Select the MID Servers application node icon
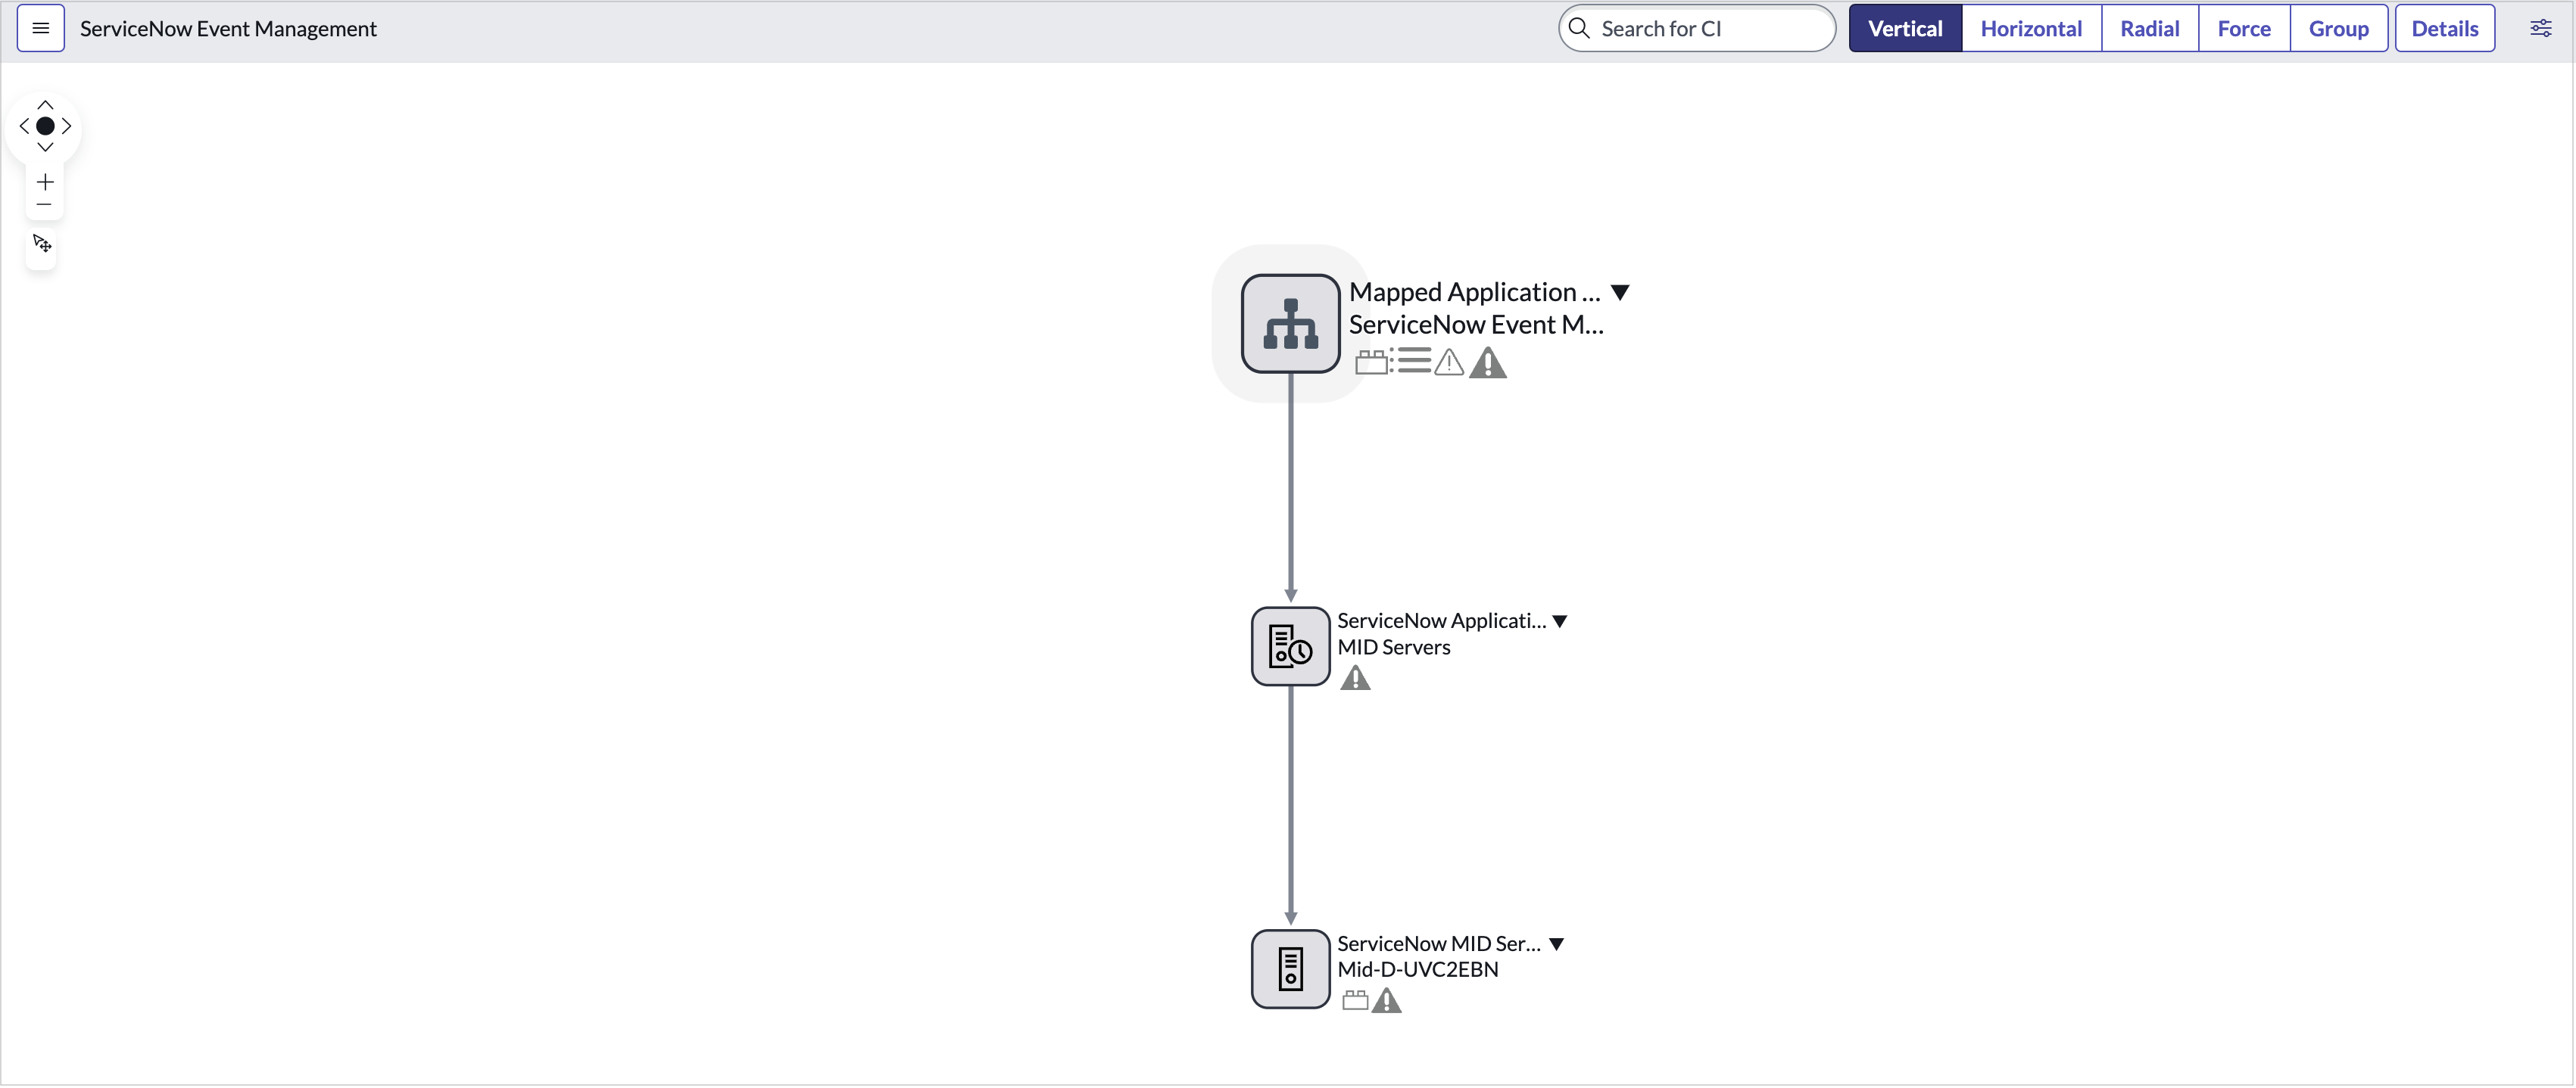 [x=1290, y=646]
